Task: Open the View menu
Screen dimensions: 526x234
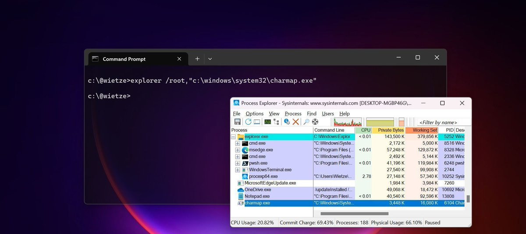Action: [x=274, y=114]
